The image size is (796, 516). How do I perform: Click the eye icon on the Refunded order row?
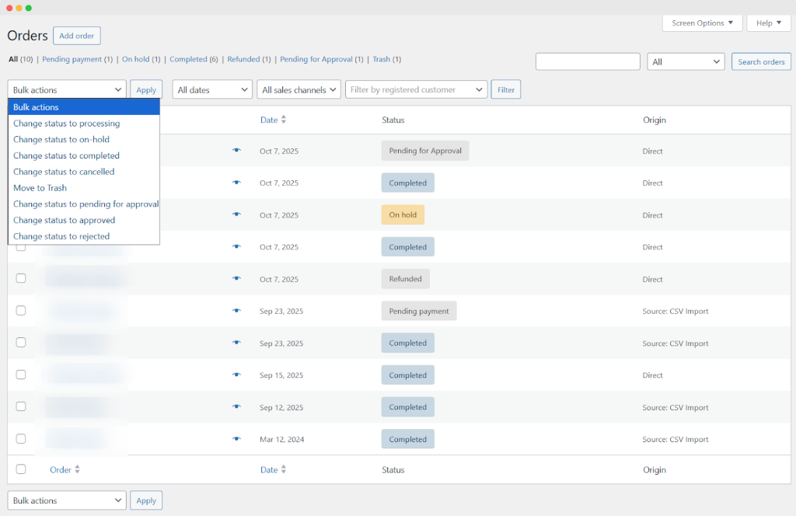point(236,279)
